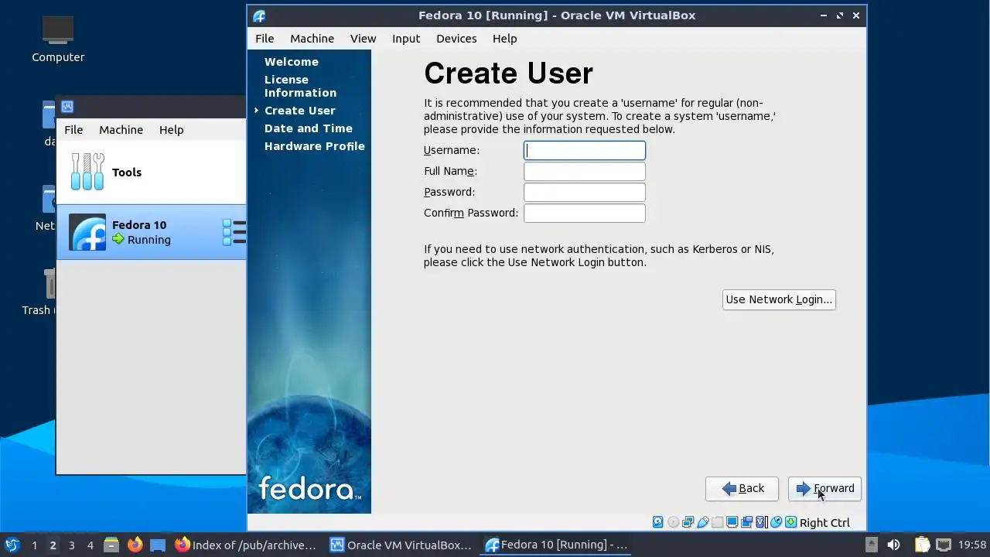
Task: Open File menu in VirtualBox Manager window
Action: click(73, 130)
